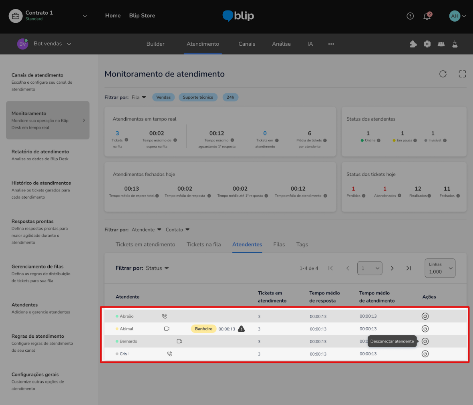Switch to the Tickets na fila tab
The image size is (473, 405).
click(203, 244)
